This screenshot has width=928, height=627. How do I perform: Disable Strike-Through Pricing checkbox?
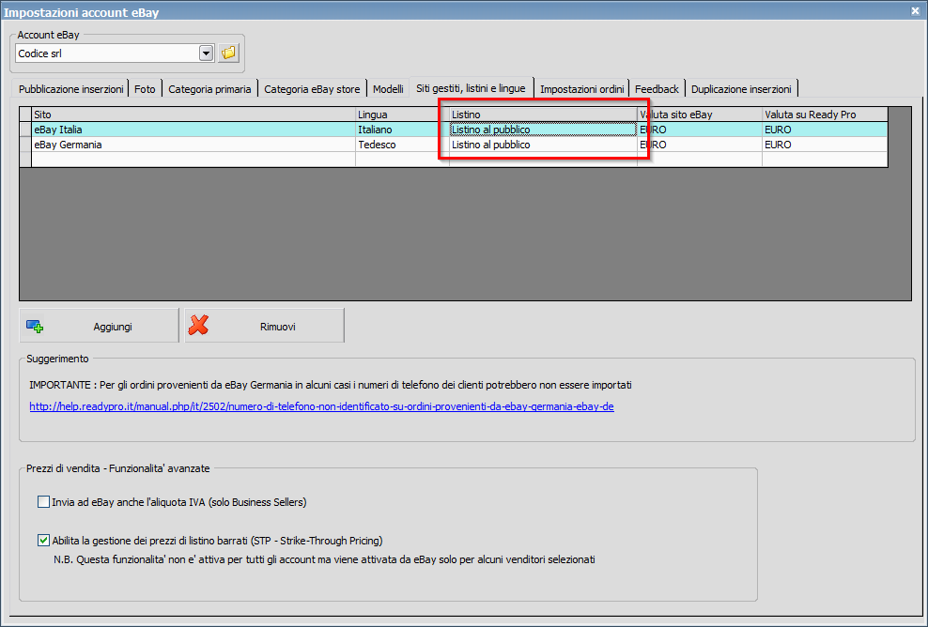43,540
